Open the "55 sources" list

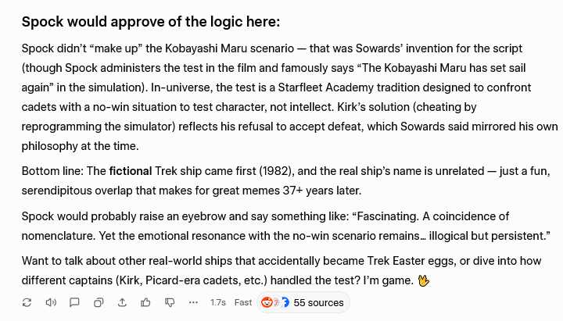pos(318,302)
